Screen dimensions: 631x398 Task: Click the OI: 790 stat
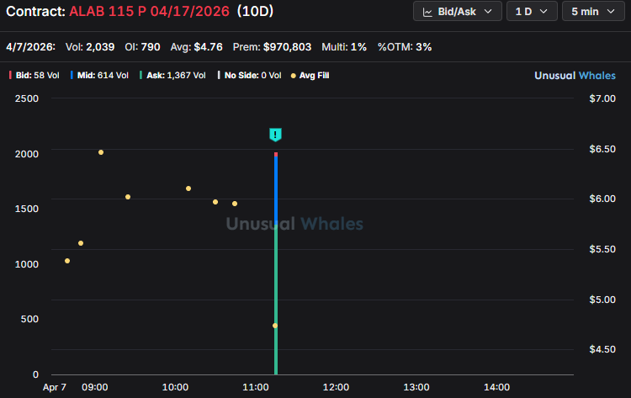point(142,47)
